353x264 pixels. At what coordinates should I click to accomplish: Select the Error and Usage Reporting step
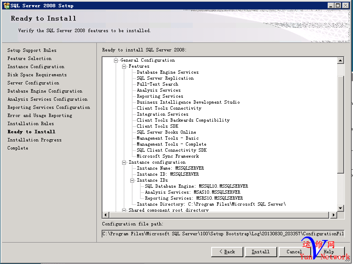click(x=40, y=115)
